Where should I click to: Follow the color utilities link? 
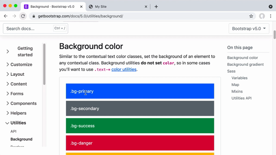[x=124, y=69]
